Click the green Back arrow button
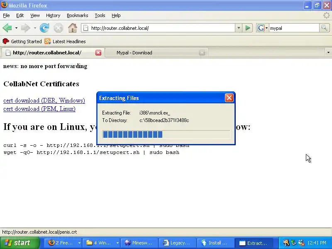 coord(7,28)
